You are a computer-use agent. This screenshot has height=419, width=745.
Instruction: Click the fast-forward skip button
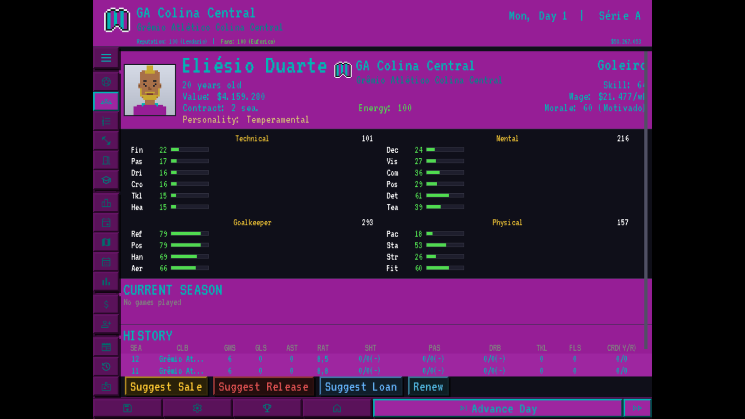[637, 408]
